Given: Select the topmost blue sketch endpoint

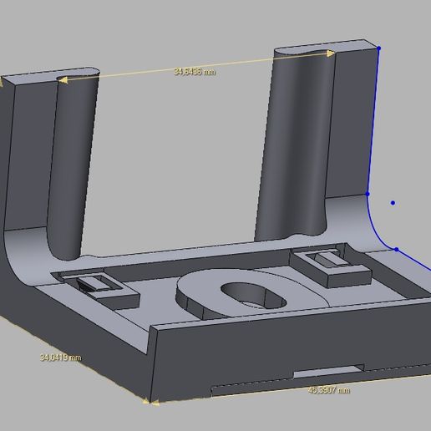Looking at the screenshot, I should click(x=378, y=48).
